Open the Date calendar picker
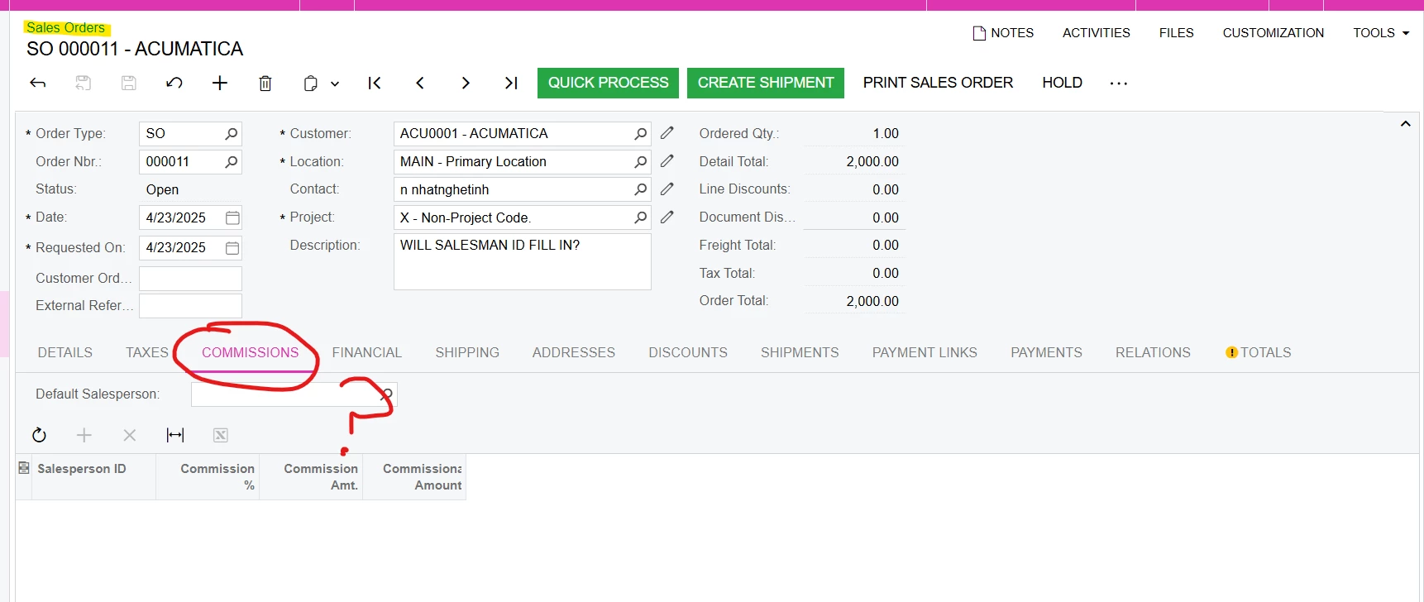The width and height of the screenshot is (1424, 602). click(232, 217)
